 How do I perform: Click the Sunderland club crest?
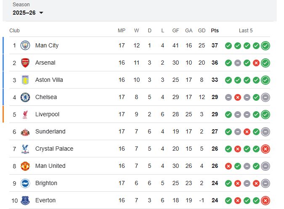coord(25,131)
